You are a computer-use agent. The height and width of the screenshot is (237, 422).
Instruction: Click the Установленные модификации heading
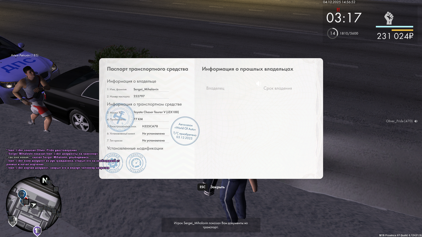pos(135,148)
